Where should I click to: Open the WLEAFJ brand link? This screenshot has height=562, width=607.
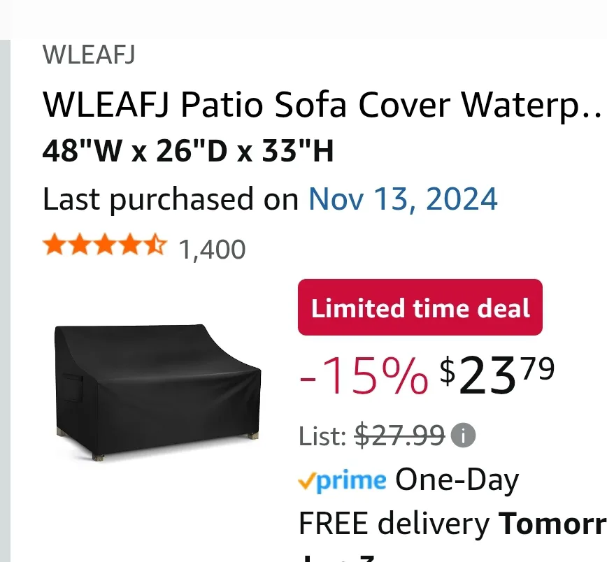pyautogui.click(x=89, y=55)
